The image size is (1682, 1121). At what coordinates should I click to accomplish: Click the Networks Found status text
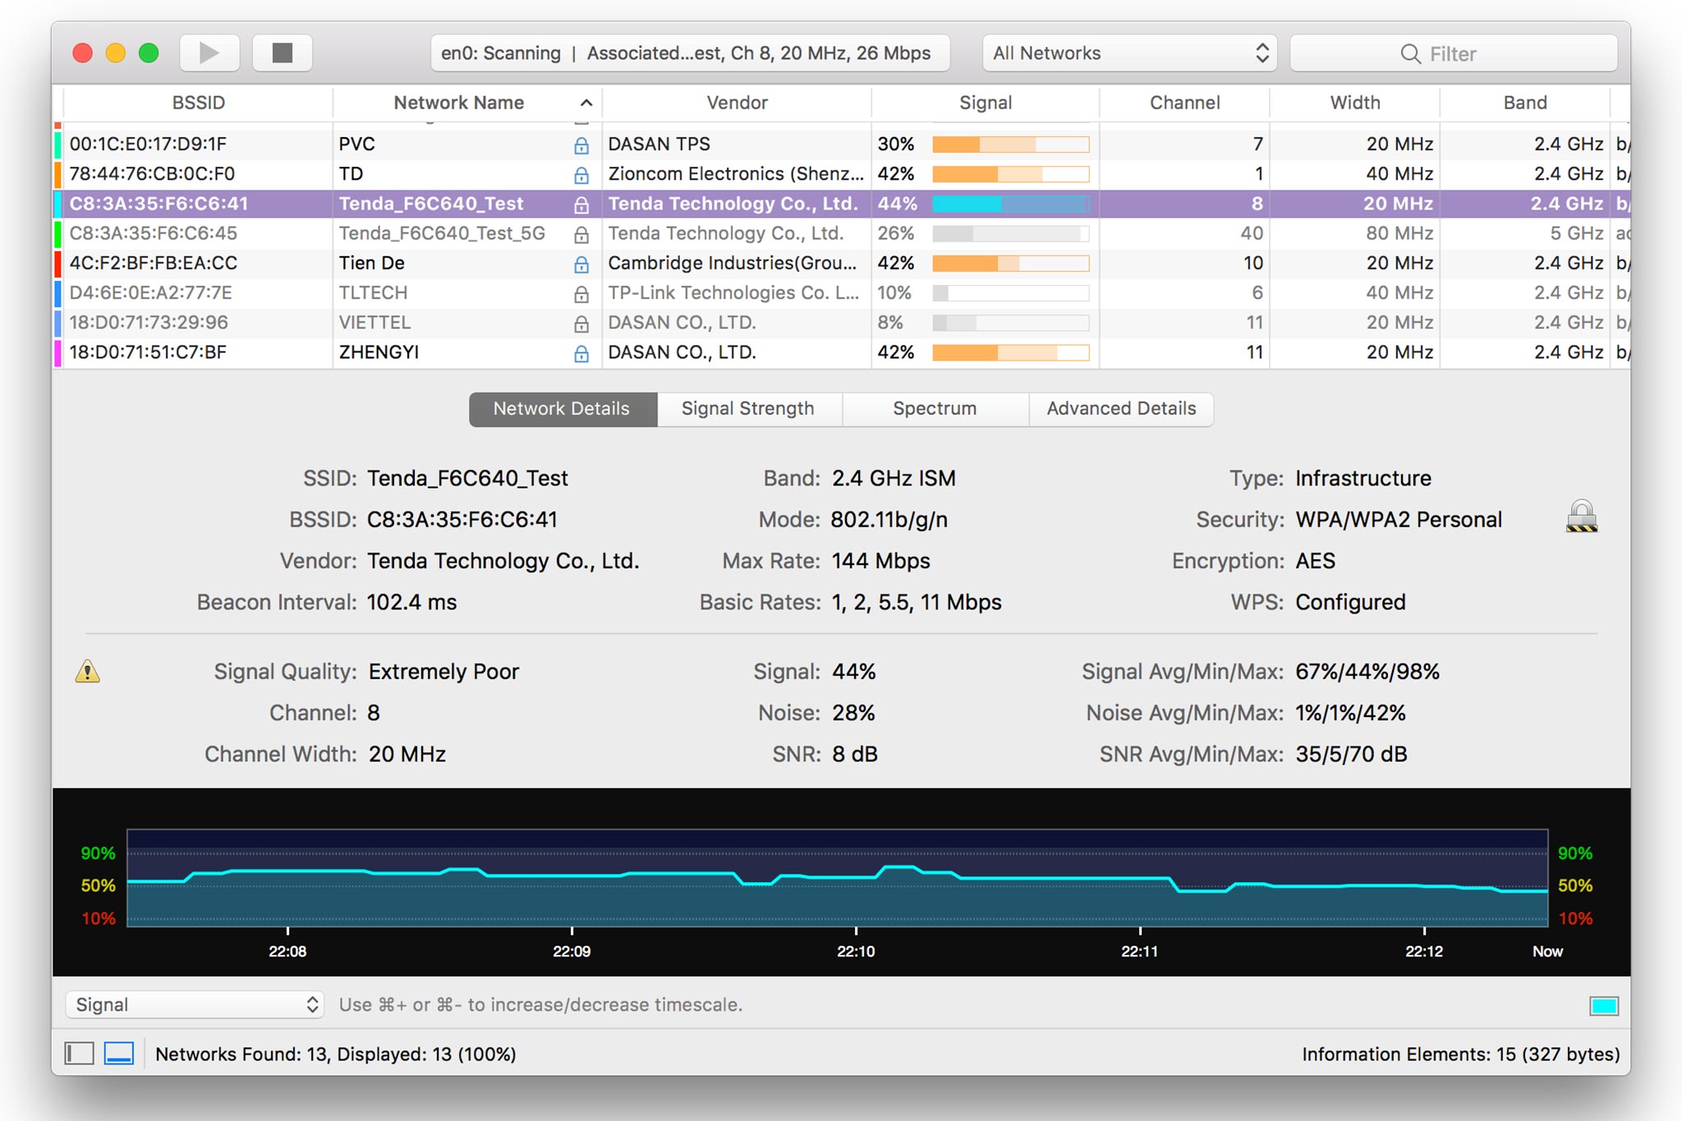pyautogui.click(x=335, y=1054)
